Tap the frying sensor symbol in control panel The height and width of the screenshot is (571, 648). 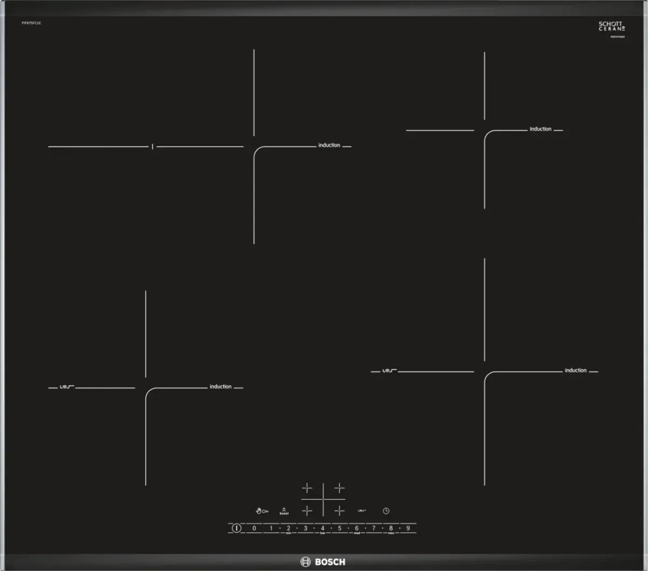coord(362,511)
